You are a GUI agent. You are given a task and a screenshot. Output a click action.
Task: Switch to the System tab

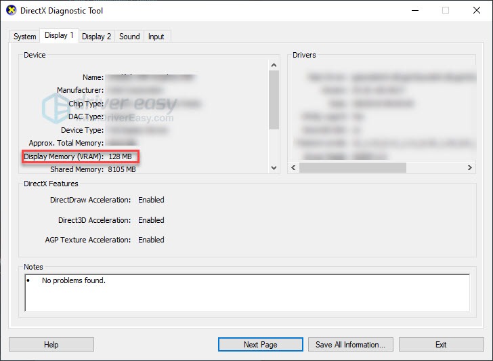[x=24, y=37]
